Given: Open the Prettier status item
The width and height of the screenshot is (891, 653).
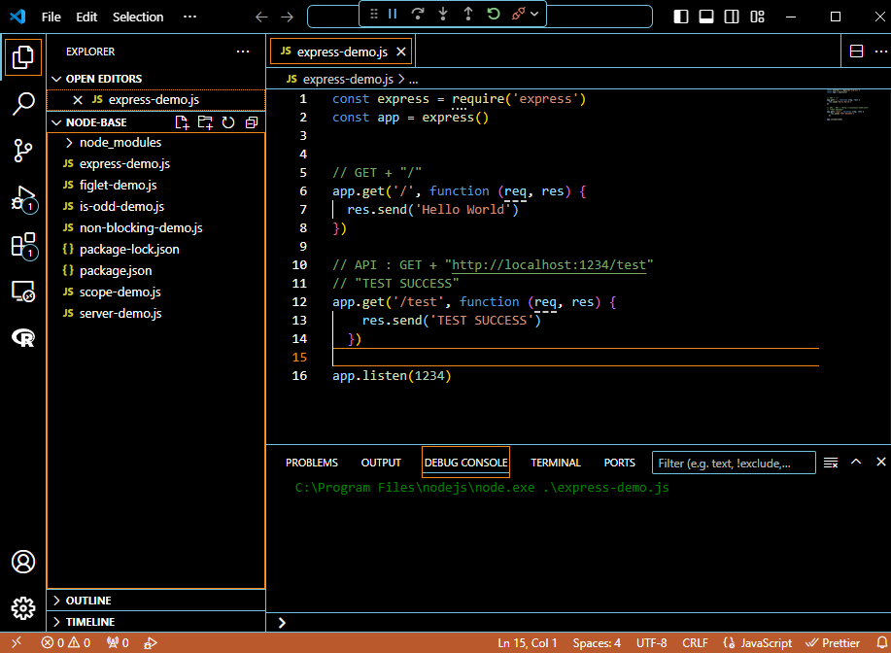Looking at the screenshot, I should 833,642.
